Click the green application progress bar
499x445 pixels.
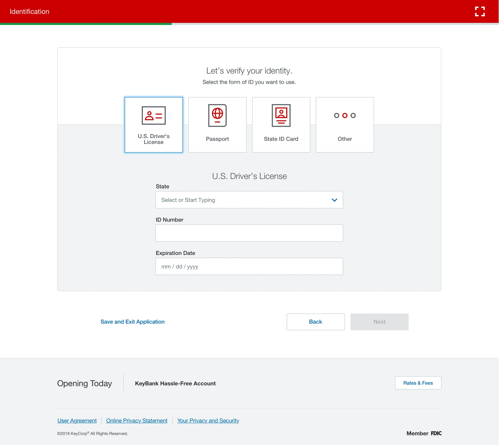(x=86, y=24)
